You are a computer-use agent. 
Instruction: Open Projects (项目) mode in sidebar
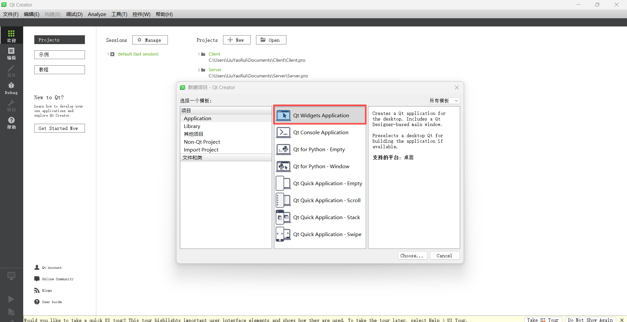pos(11,105)
